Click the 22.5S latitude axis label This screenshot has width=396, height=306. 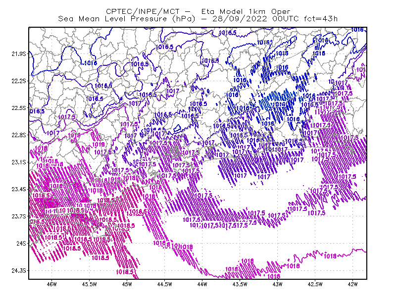[19, 108]
